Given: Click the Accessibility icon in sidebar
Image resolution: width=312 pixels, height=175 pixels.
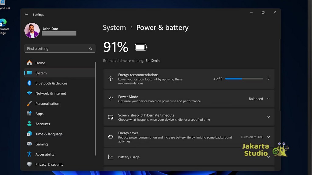Looking at the screenshot, I should click(x=30, y=154).
